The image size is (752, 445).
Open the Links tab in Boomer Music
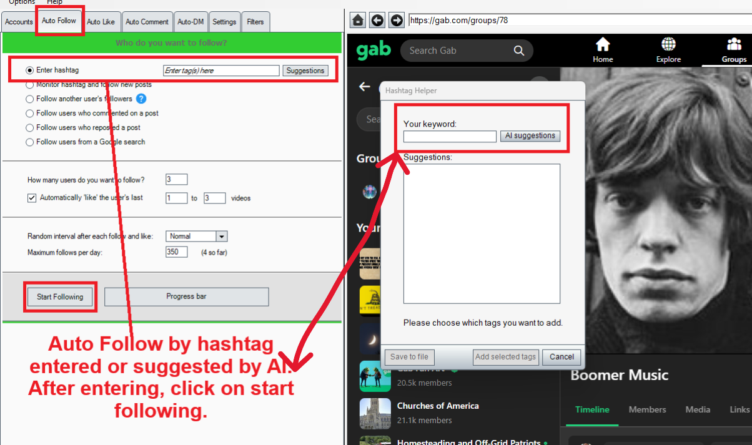[740, 409]
